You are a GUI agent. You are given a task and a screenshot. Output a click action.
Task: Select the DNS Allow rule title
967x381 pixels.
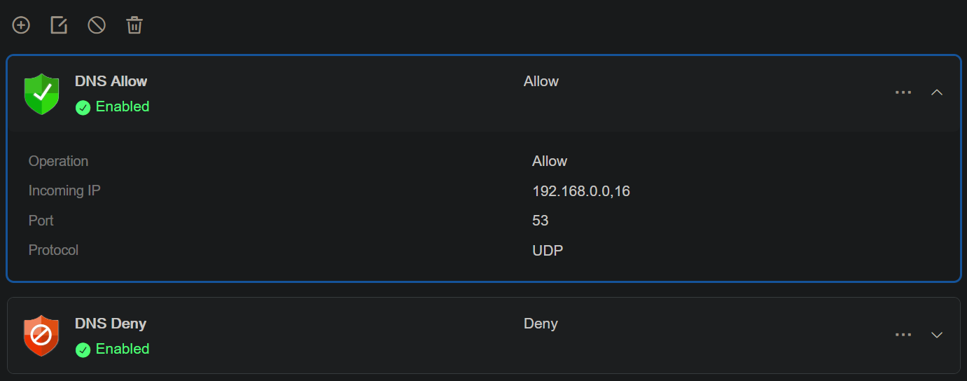111,81
